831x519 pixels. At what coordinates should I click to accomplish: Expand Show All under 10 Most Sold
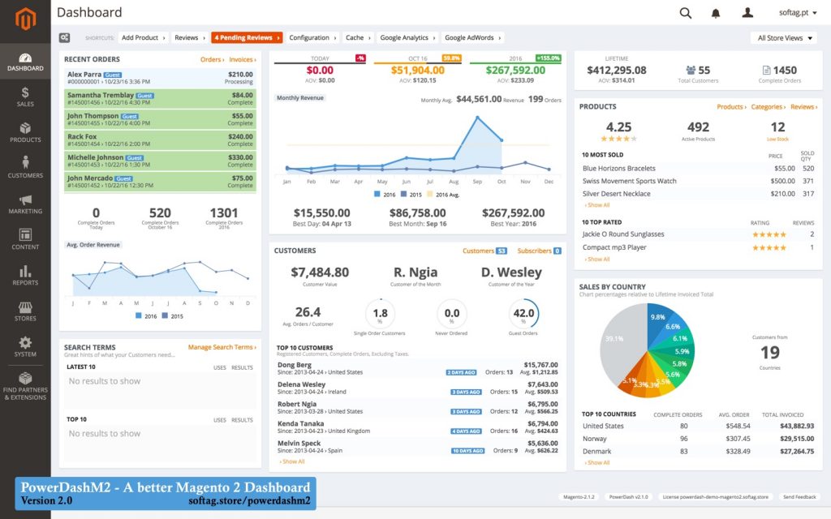point(596,205)
